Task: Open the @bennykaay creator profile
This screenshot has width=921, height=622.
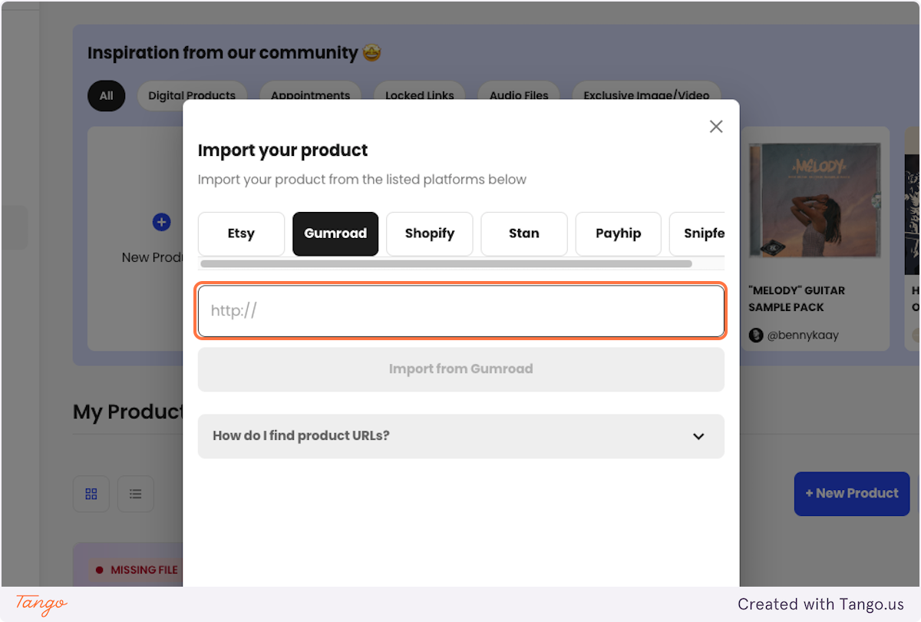Action: tap(803, 336)
